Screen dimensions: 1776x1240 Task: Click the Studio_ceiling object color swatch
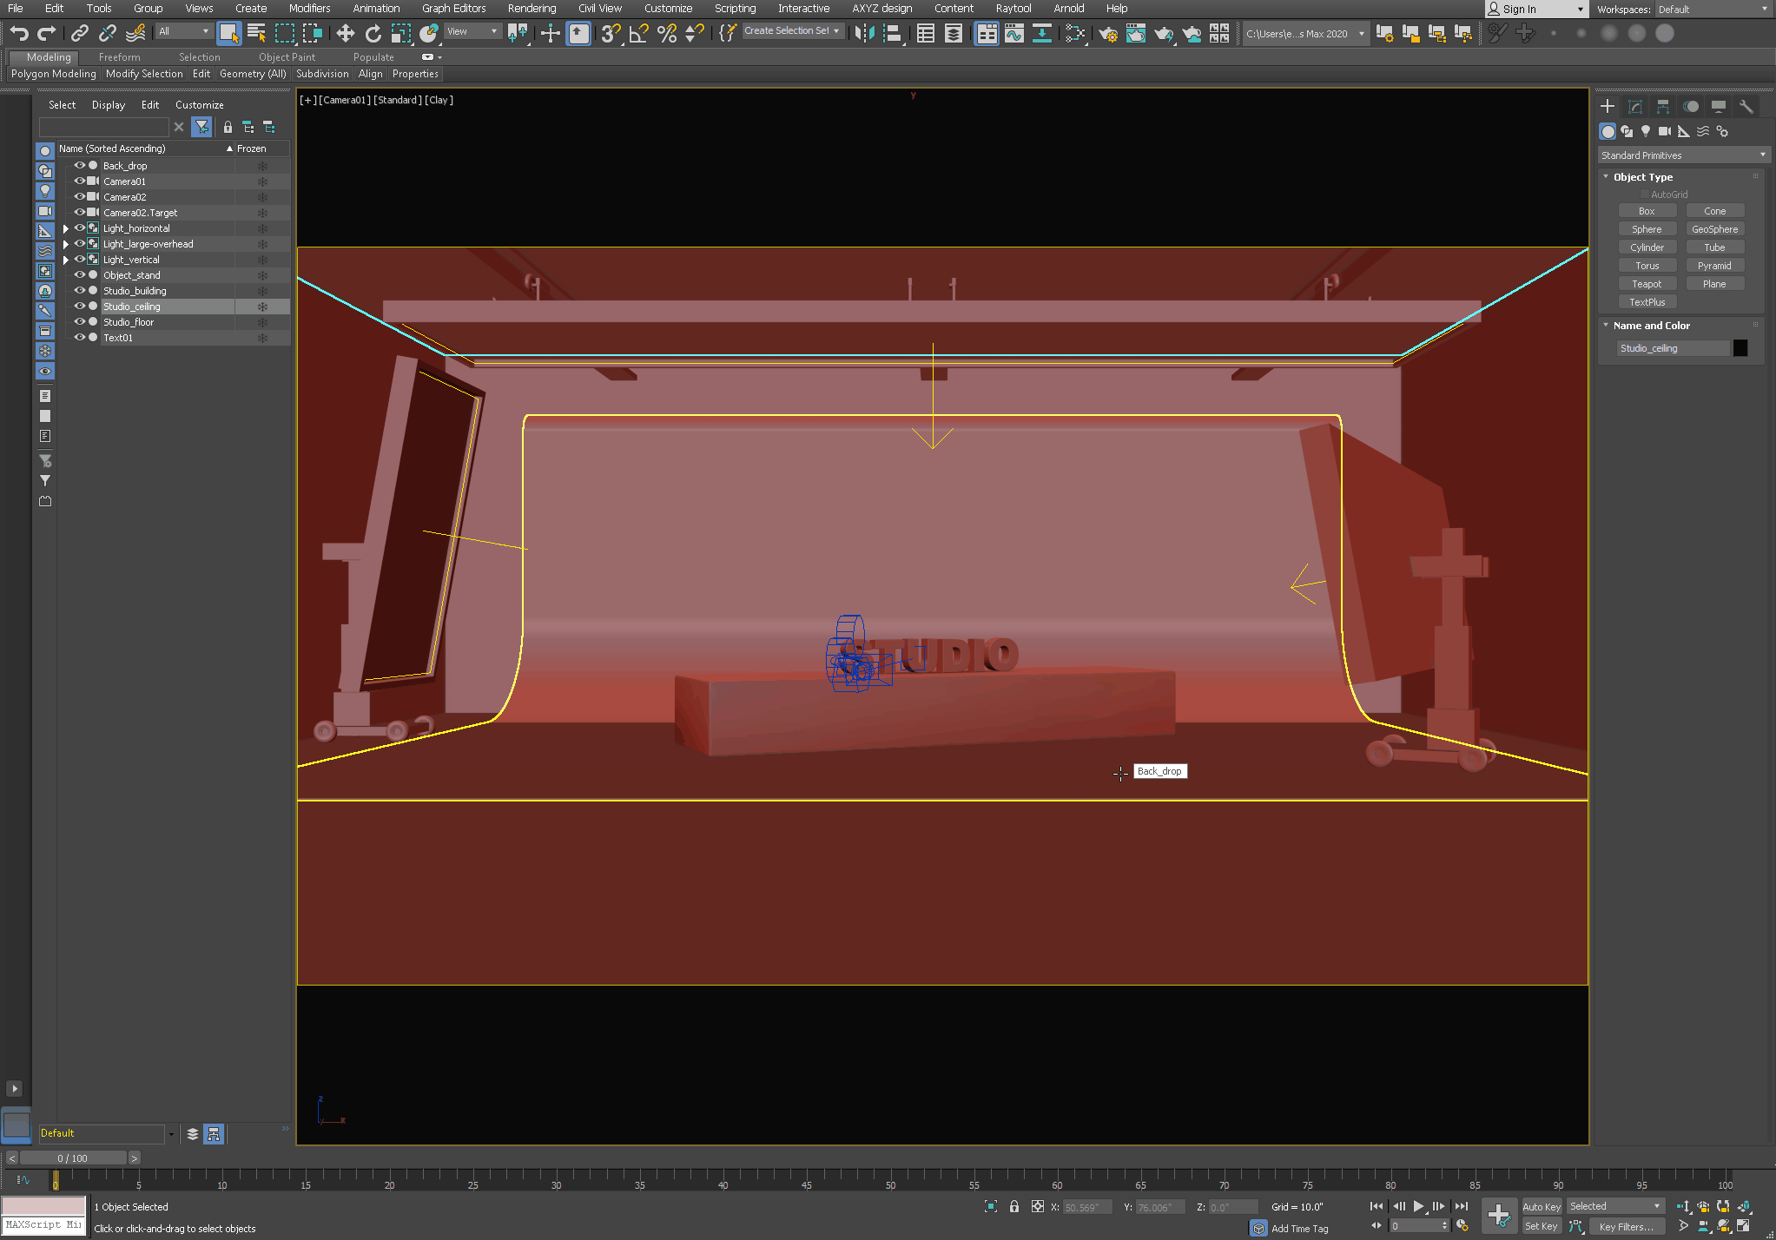click(1740, 348)
